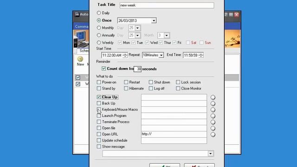Click the computer image in background window banner
This screenshot has width=297, height=167.
click(x=81, y=39)
